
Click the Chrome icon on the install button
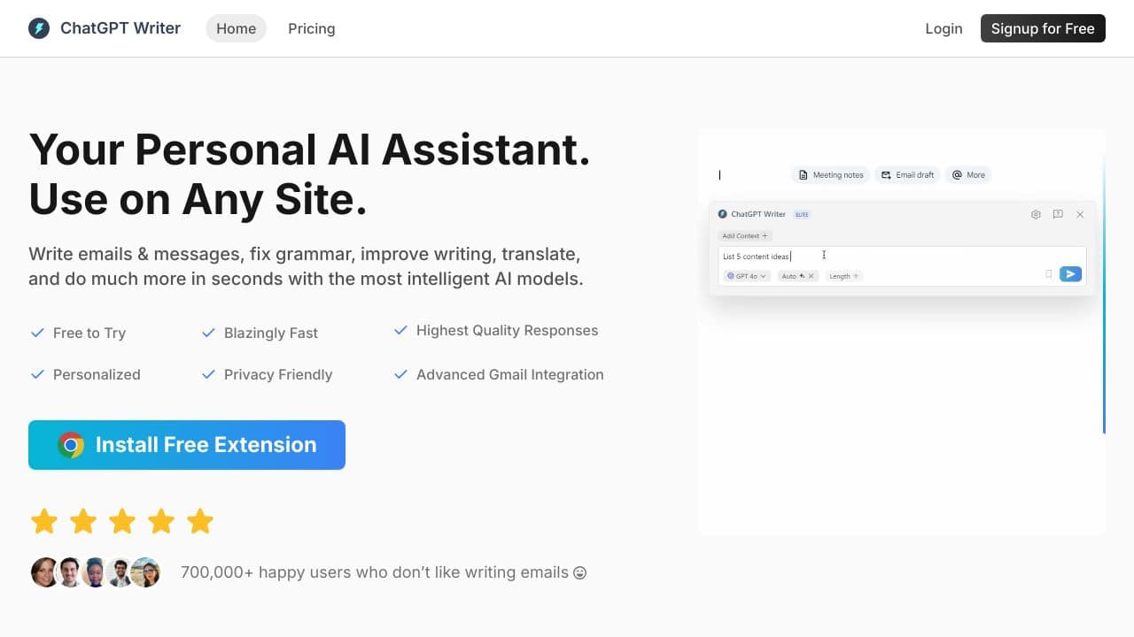click(x=71, y=445)
